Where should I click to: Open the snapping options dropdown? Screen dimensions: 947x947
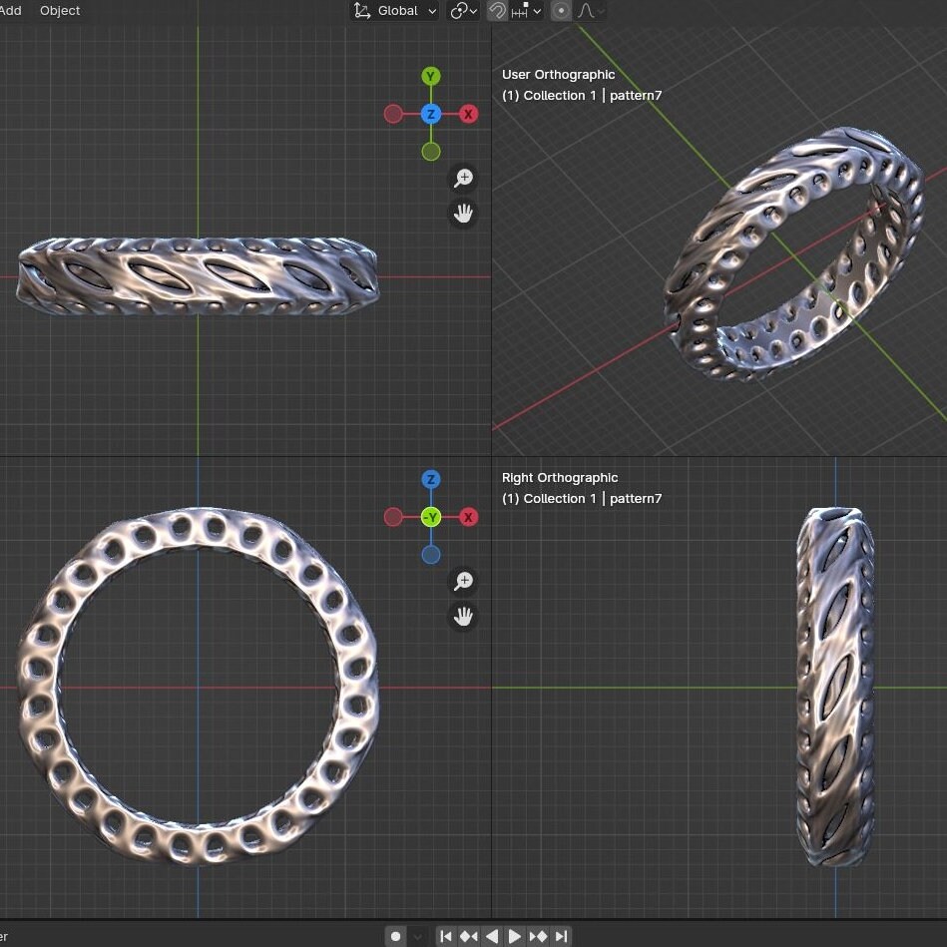coord(526,10)
